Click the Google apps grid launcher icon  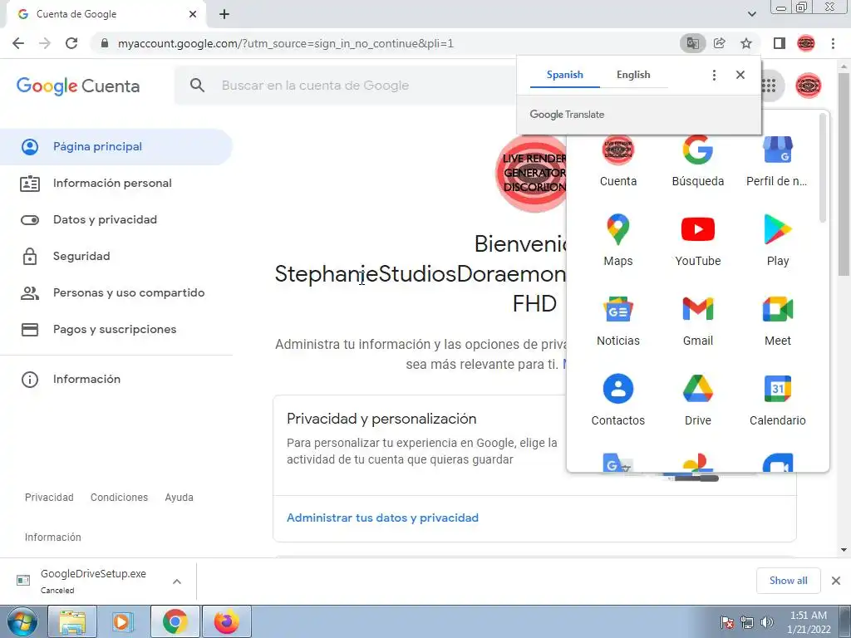coord(769,86)
